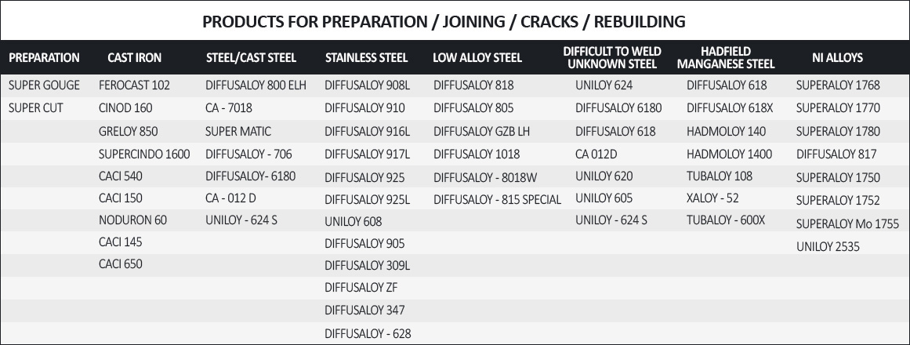Select the Stainless Steel column header

[366, 57]
